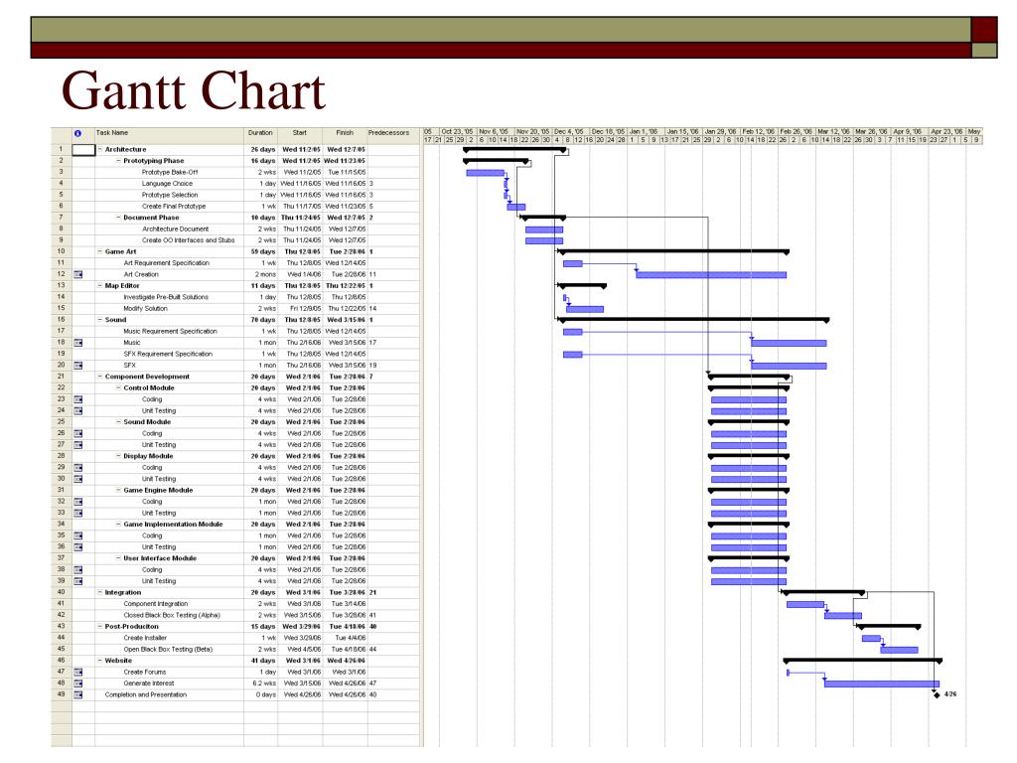Image resolution: width=1017 pixels, height=763 pixels.
Task: Collapse the Document Phase group
Action: click(x=118, y=218)
